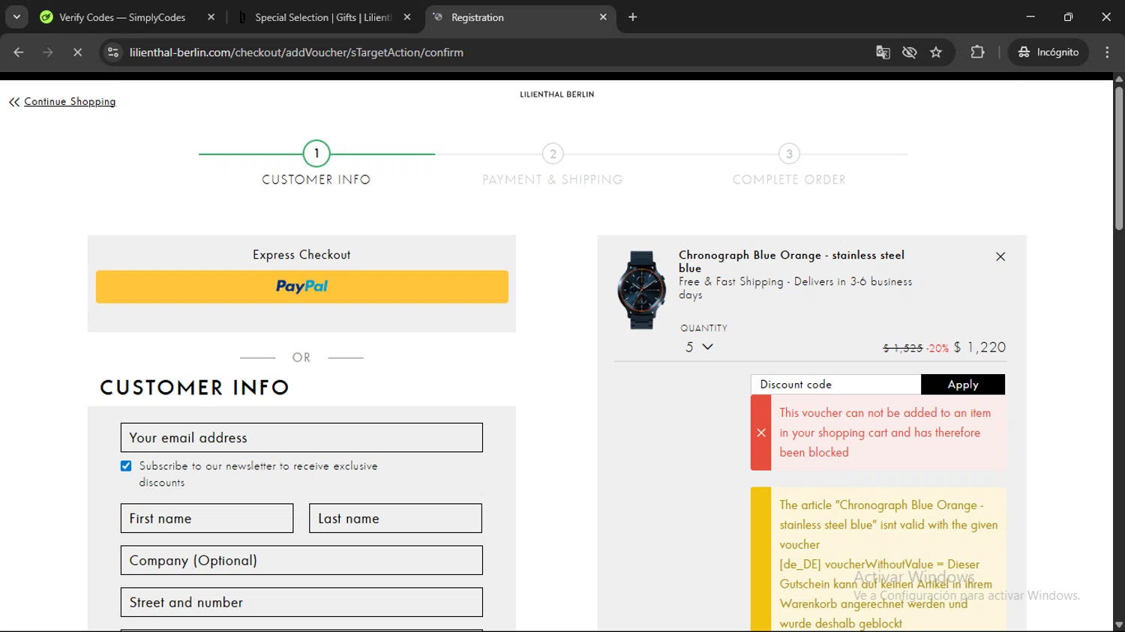Click the scrollbar down arrow
This screenshot has height=632, width=1125.
pos(1118,625)
